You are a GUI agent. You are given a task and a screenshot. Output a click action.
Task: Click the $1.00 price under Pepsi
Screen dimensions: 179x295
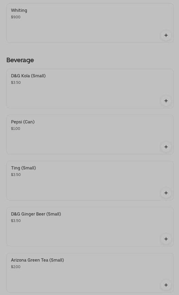click(16, 129)
